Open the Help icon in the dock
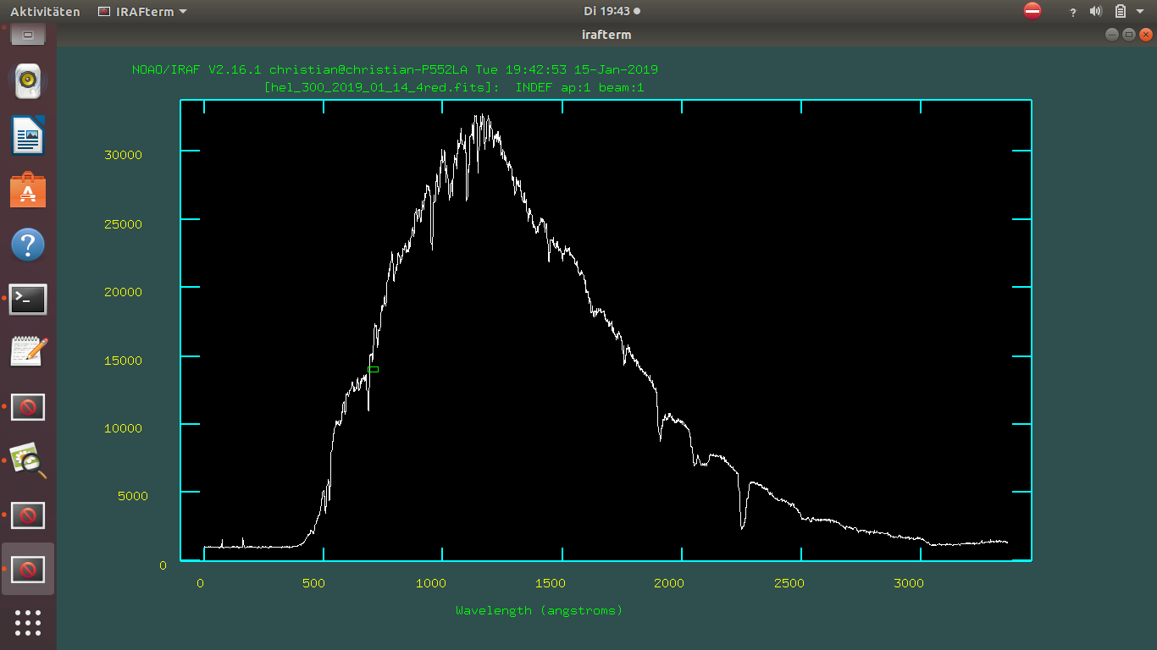This screenshot has height=650, width=1157. (28, 245)
